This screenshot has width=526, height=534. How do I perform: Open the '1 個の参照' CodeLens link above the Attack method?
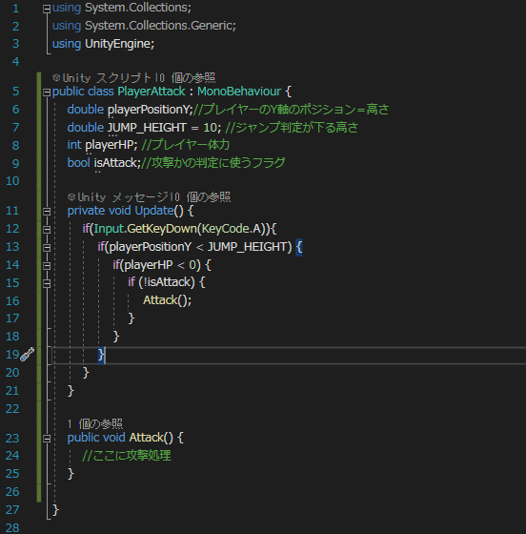95,423
